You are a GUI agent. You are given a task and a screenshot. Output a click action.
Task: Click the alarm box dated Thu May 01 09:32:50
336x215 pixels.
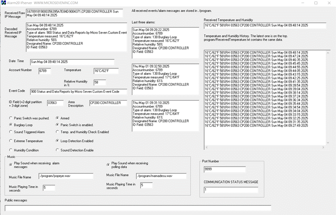pyautogui.click(x=165, y=79)
